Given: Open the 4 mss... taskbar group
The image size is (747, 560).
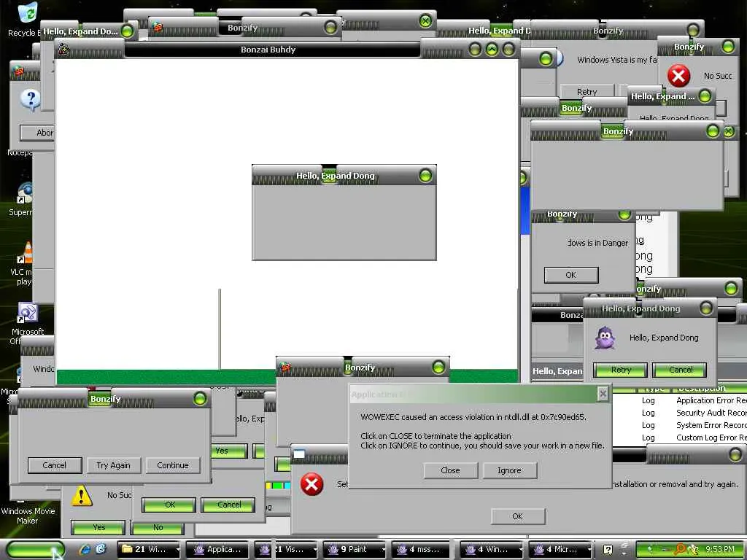Looking at the screenshot, I should point(421,550).
